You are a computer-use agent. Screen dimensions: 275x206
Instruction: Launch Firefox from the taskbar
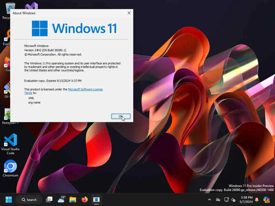click(x=85, y=200)
